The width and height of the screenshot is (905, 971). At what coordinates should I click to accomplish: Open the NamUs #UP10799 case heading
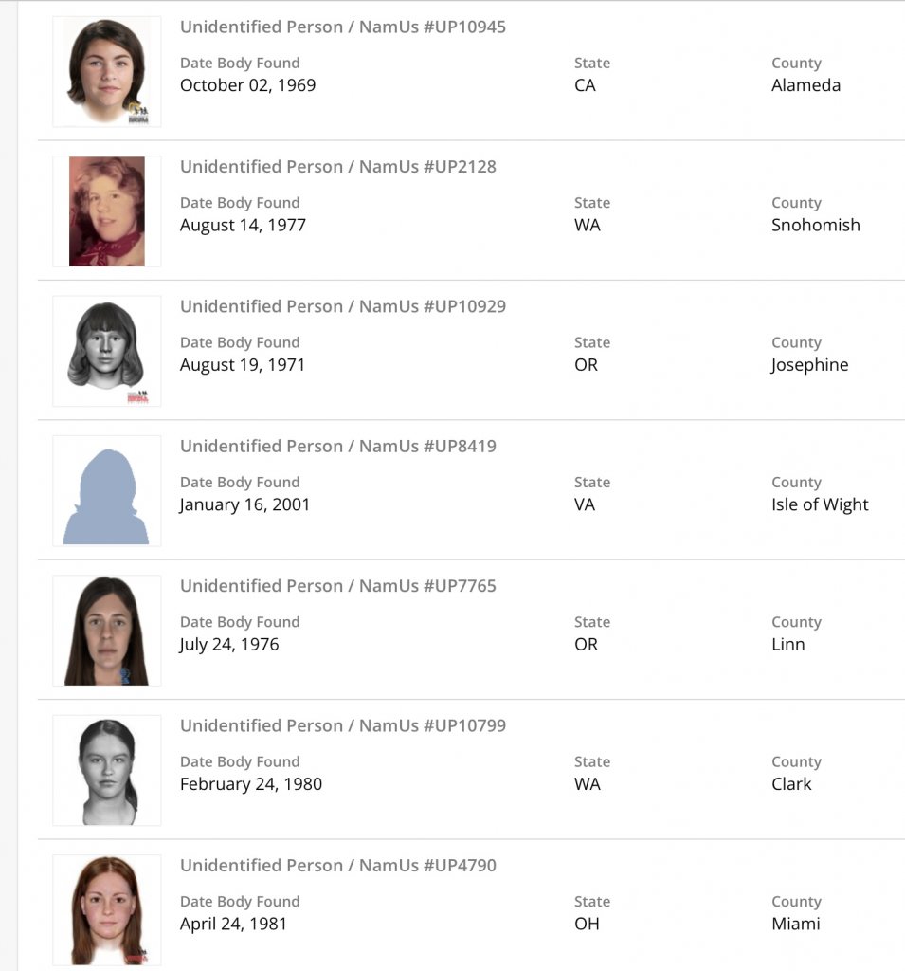[343, 725]
